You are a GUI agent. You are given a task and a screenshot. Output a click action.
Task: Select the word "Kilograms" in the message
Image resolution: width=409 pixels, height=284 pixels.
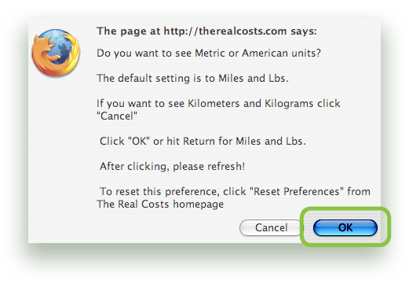tap(289, 103)
